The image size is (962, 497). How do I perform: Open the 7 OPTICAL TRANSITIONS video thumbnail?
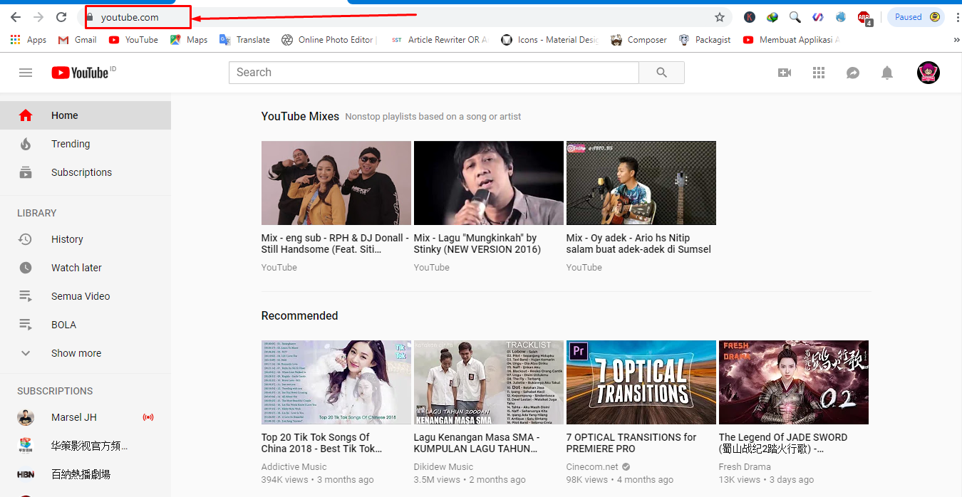click(x=640, y=382)
